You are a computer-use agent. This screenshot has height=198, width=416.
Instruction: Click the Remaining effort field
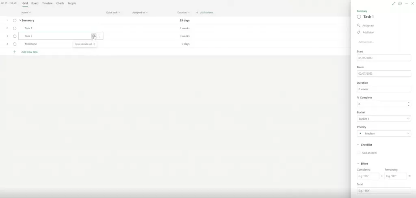tap(396, 176)
